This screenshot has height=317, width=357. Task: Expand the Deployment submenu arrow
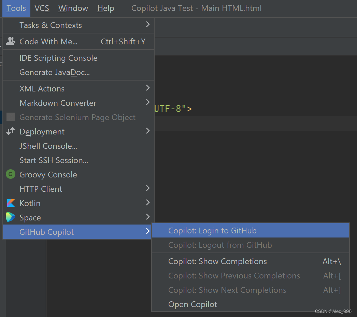(x=148, y=131)
